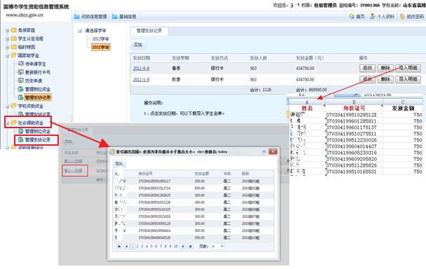Go to page 5 in popup pager
The height and width of the screenshot is (269, 426).
[151, 246]
